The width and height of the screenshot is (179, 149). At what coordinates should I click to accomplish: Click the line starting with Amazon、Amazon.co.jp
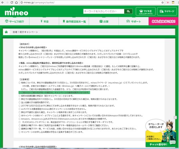pos(63,119)
